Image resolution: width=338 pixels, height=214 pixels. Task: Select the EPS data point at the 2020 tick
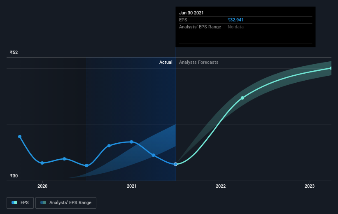pyautogui.click(x=42, y=163)
